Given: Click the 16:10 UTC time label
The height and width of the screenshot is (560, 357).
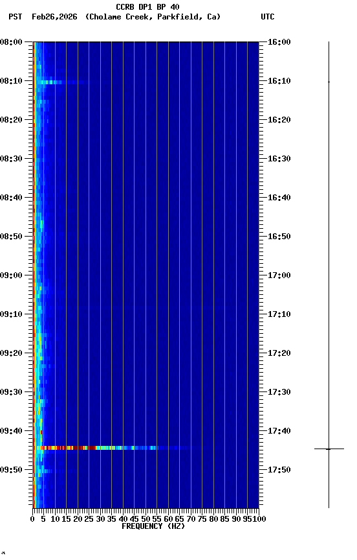Looking at the screenshot, I should [x=279, y=81].
